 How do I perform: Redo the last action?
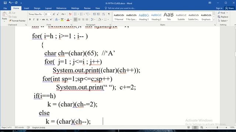(x=16, y=3)
